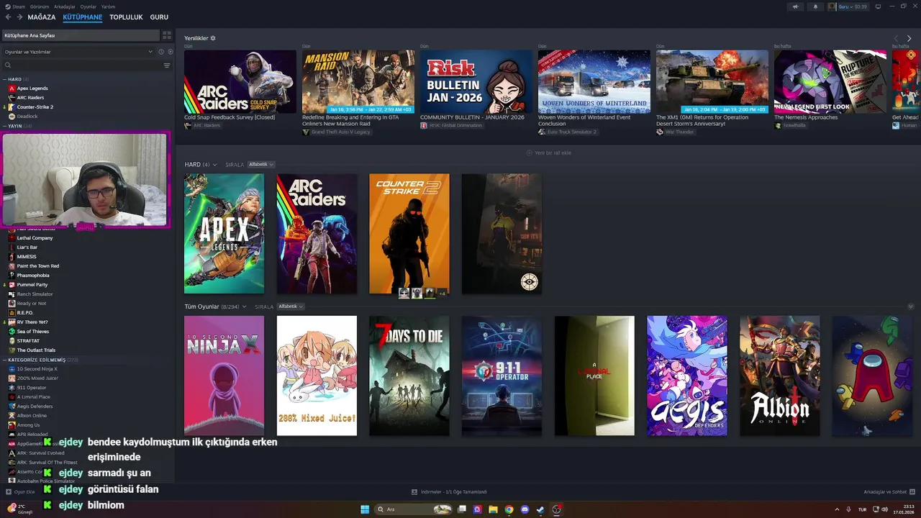Collapse the YAYIN category in sidebar
This screenshot has height=518, width=921.
click(4, 126)
